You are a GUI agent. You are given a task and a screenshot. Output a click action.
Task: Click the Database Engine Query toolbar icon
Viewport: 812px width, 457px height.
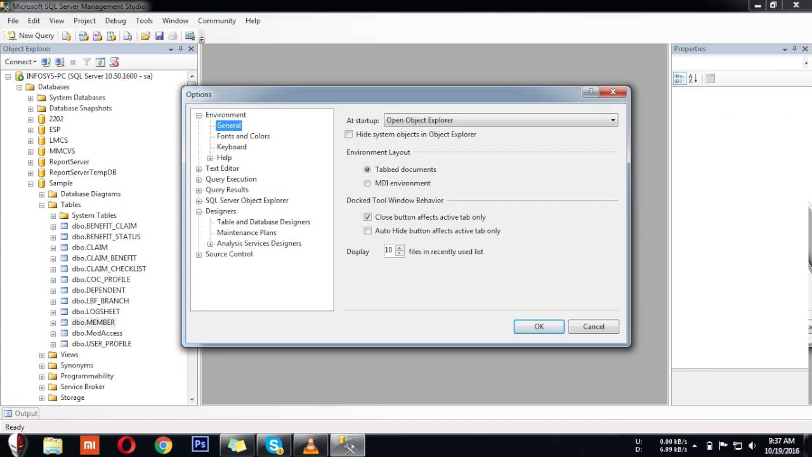(67, 36)
